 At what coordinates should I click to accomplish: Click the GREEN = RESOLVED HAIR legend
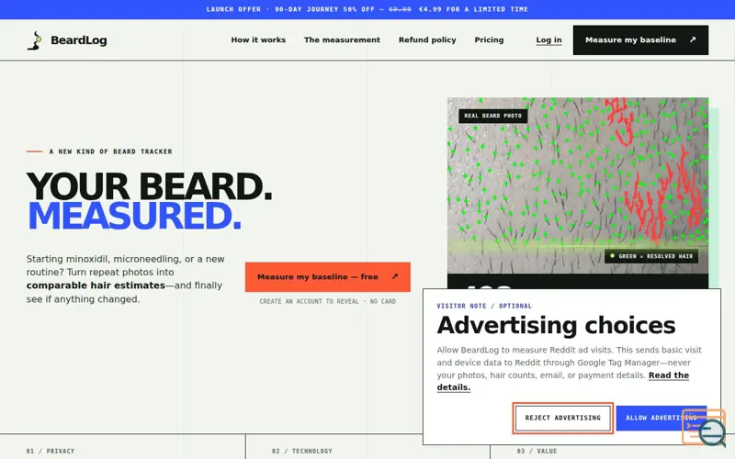pos(651,256)
